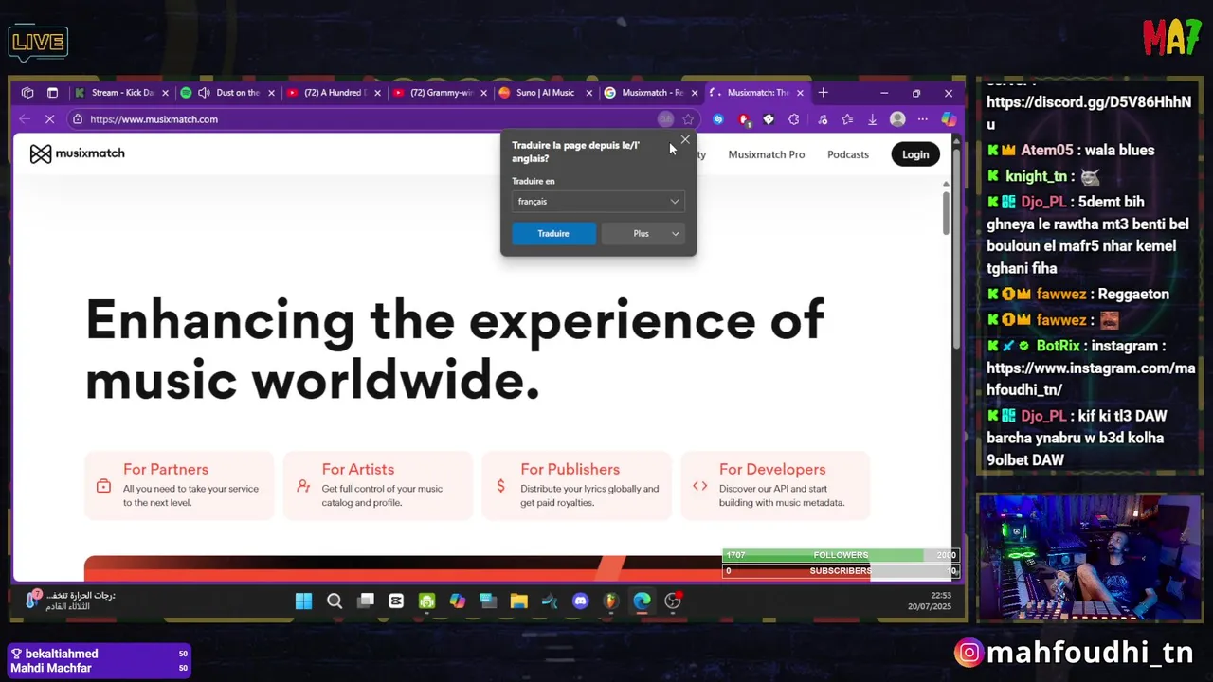Go back with the browser back arrow

click(25, 119)
